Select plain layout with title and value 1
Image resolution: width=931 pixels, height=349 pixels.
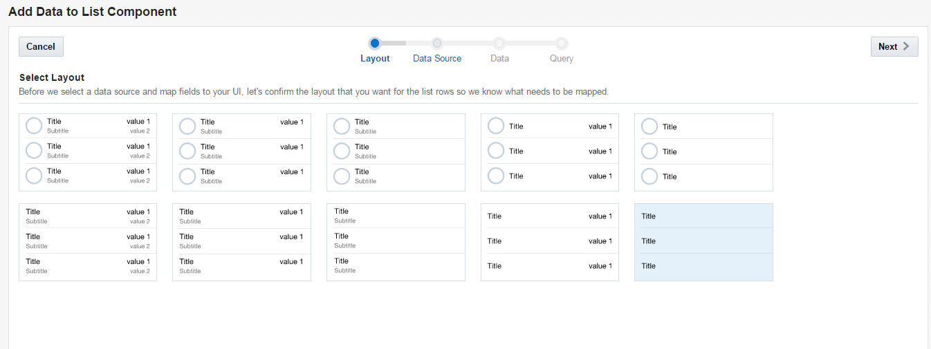pyautogui.click(x=550, y=242)
